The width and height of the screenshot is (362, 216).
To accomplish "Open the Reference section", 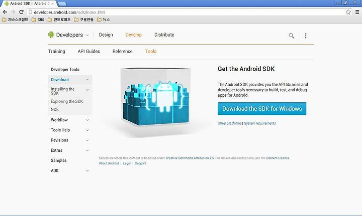I will click(x=122, y=51).
